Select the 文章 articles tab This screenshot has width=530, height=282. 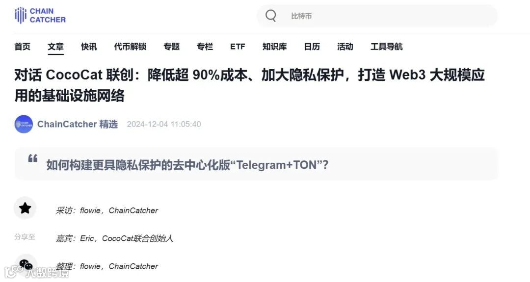click(x=56, y=47)
